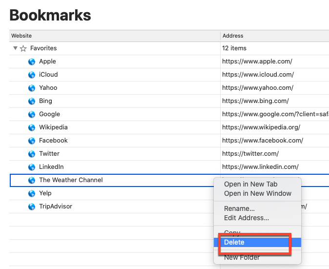Click the globe icon next to Yahoo
Screen dimensions: 329x269
32,88
